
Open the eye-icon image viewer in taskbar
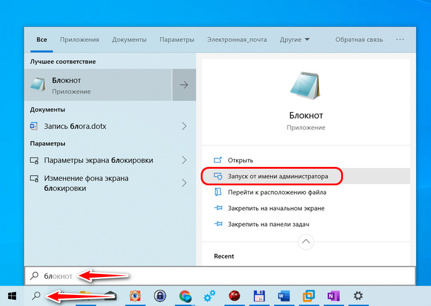[x=135, y=296]
